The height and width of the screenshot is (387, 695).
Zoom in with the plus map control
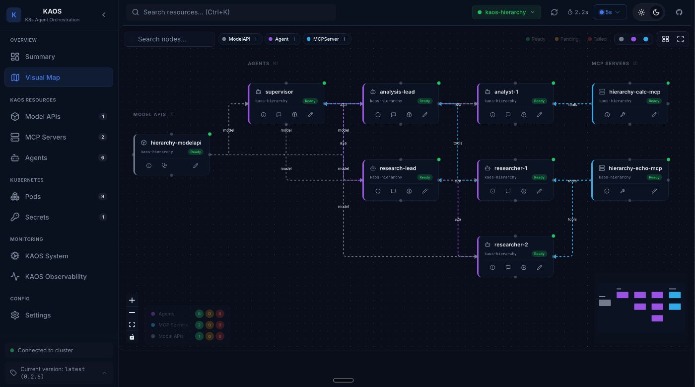tap(132, 300)
